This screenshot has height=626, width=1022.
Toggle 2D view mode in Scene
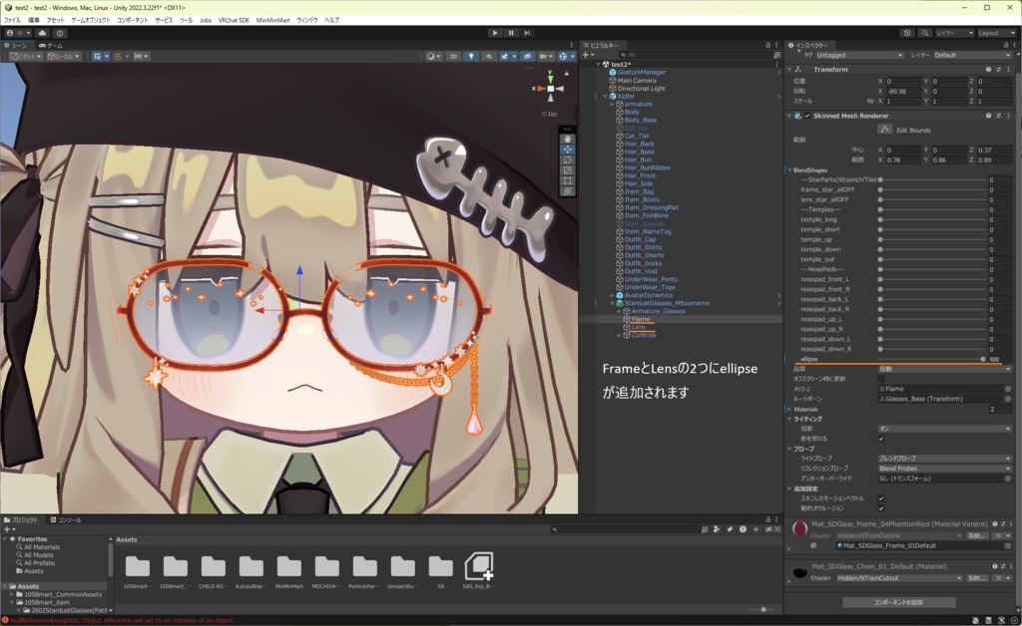click(453, 56)
